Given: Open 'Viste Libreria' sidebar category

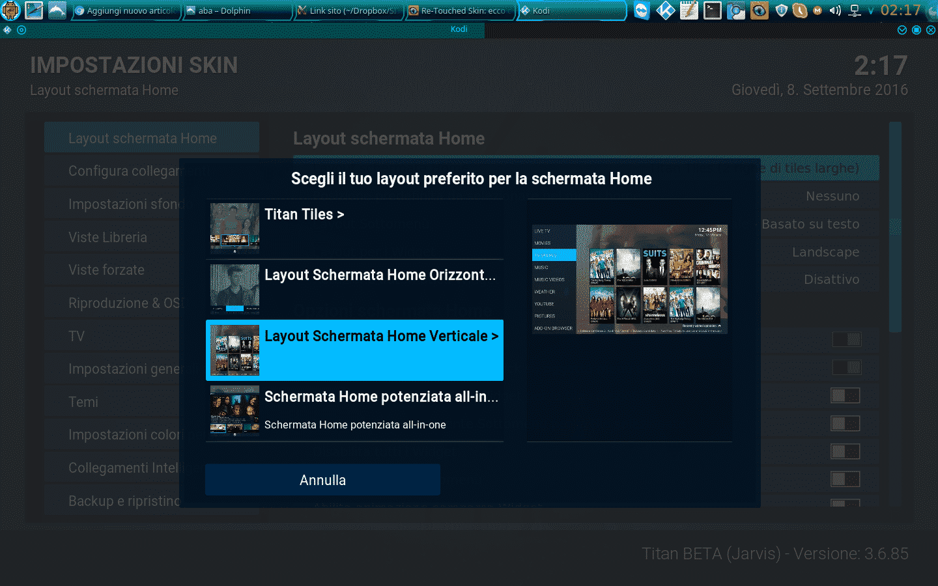Looking at the screenshot, I should (152, 237).
